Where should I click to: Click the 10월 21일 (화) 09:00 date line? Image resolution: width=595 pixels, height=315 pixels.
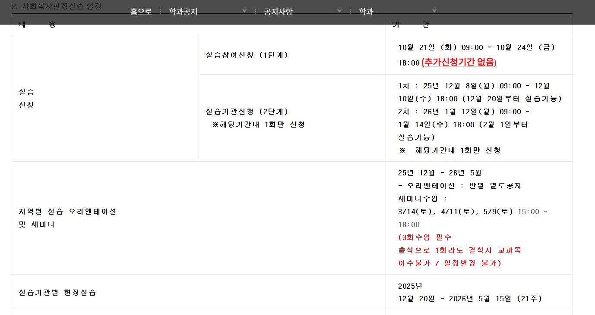click(477, 47)
